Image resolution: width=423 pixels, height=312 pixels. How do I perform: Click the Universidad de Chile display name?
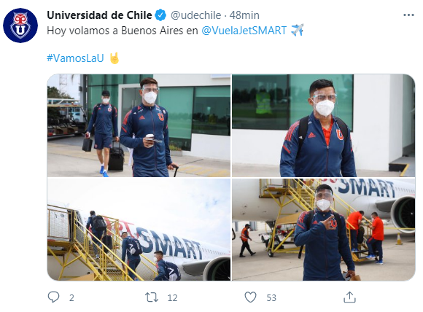pos(99,15)
